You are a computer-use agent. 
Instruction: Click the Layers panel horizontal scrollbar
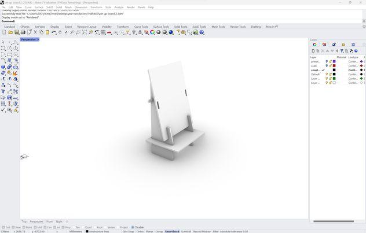pos(334,221)
